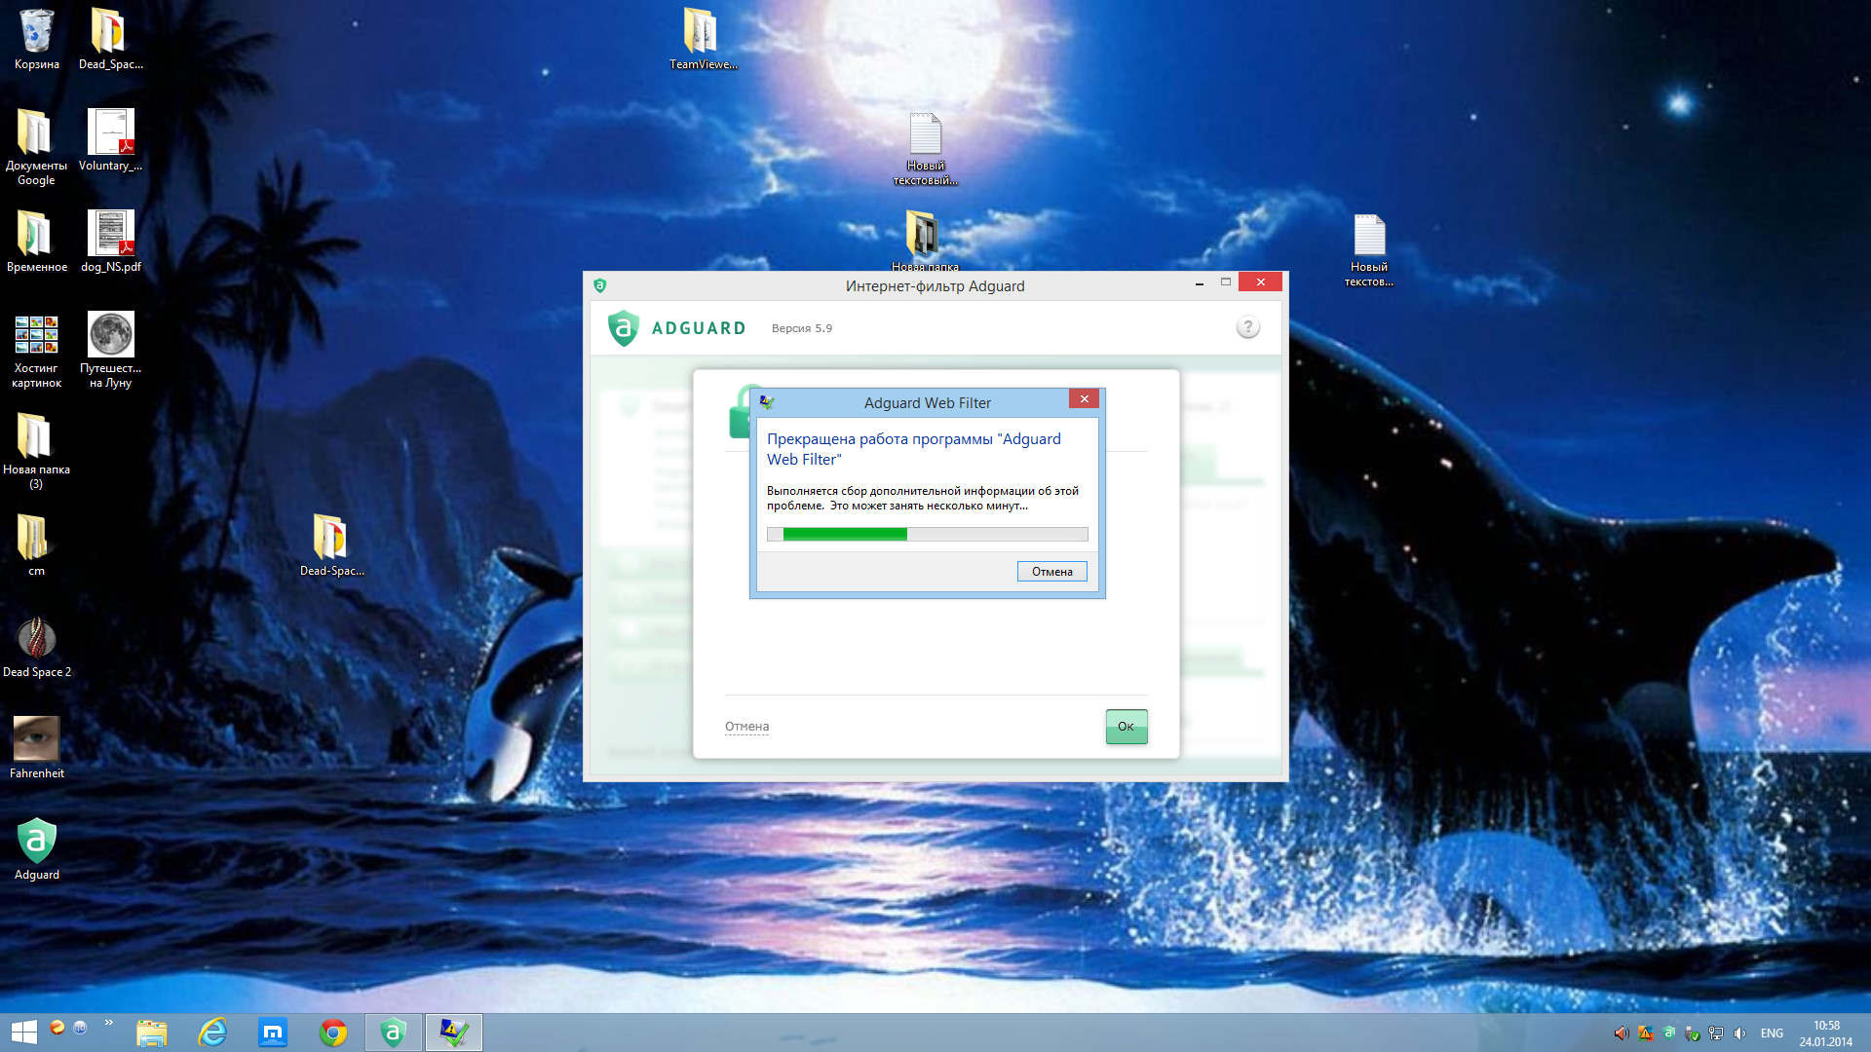Select the cm folder icon

coord(36,545)
